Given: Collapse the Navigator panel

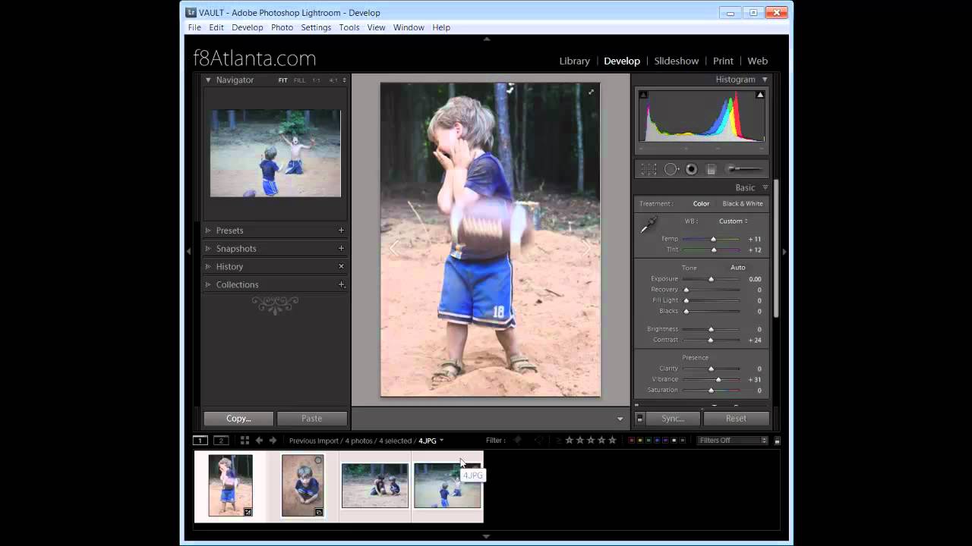Looking at the screenshot, I should pos(208,80).
